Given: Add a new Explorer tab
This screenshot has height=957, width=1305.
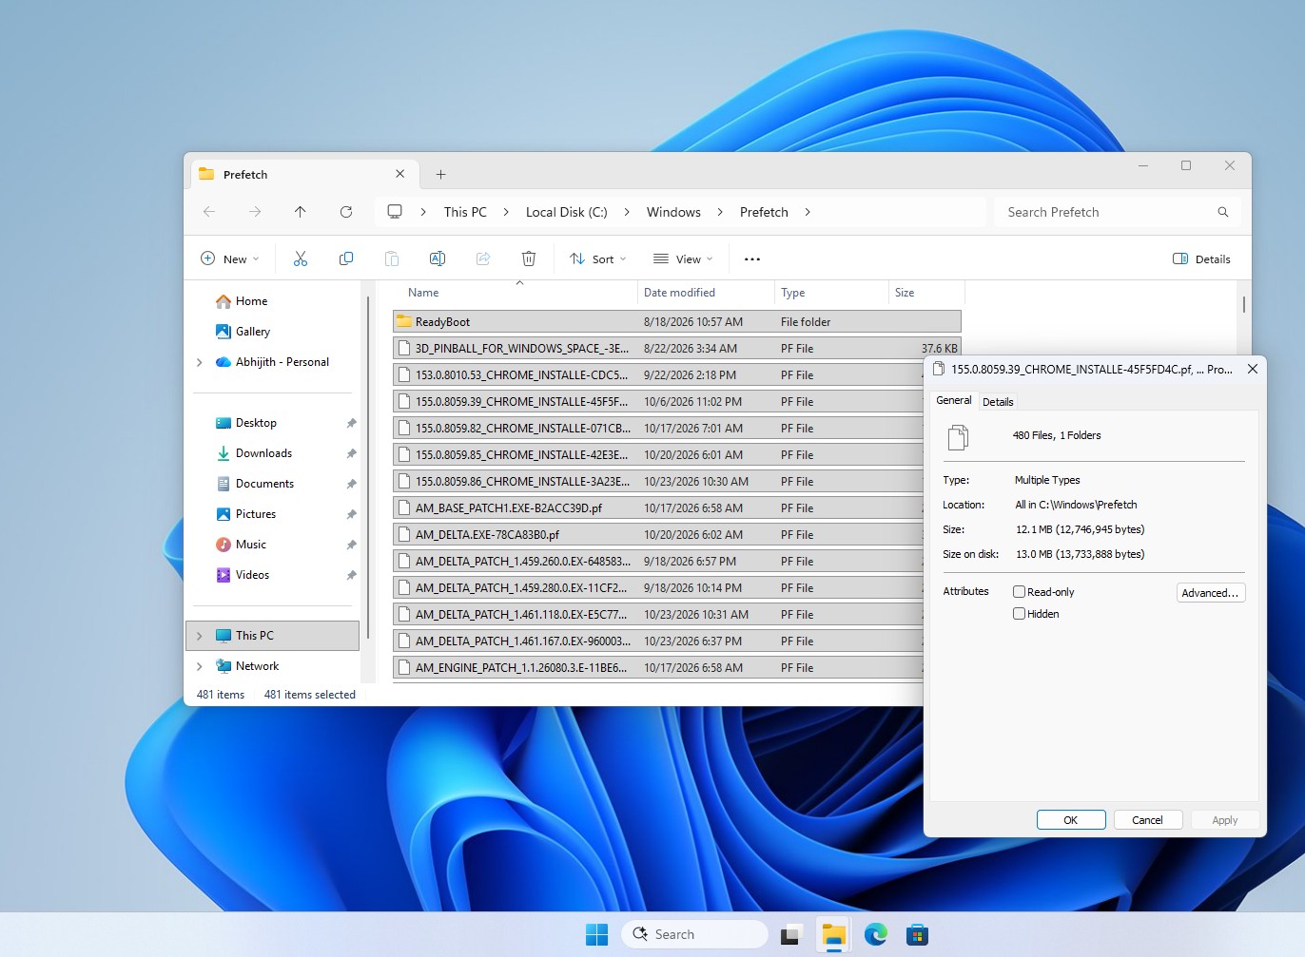Looking at the screenshot, I should coord(440,174).
